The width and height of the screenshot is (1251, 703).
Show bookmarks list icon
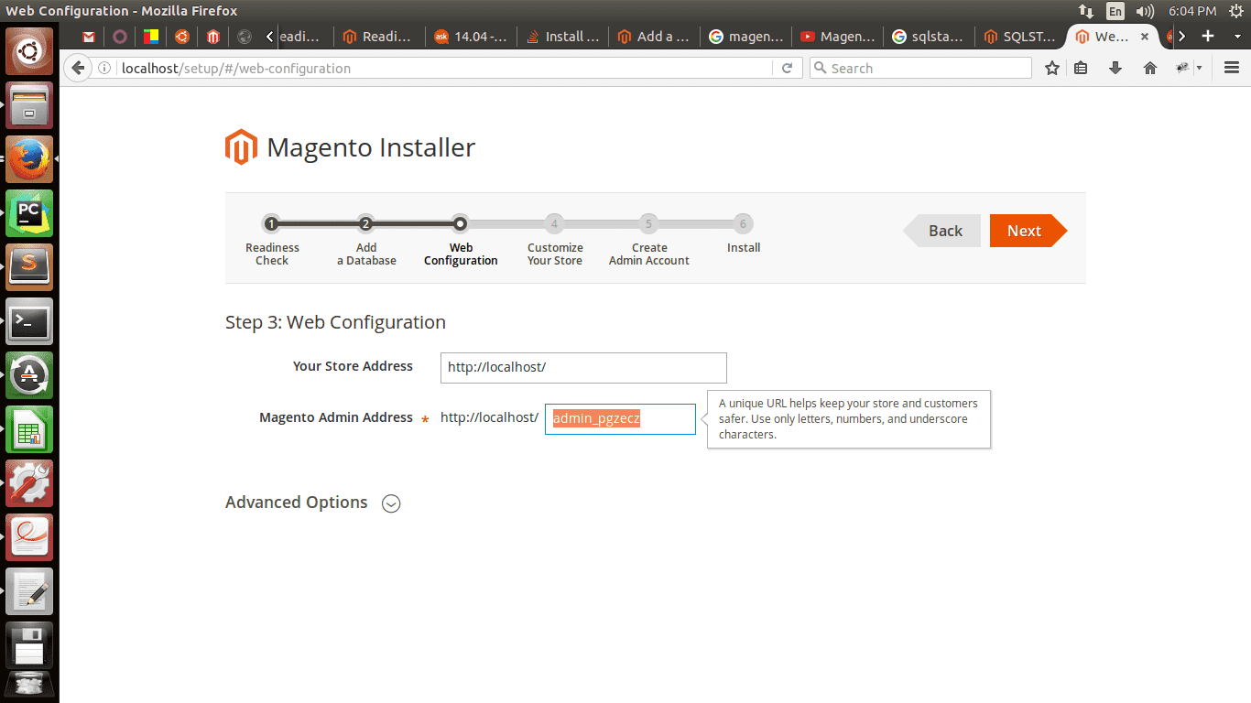coord(1081,68)
